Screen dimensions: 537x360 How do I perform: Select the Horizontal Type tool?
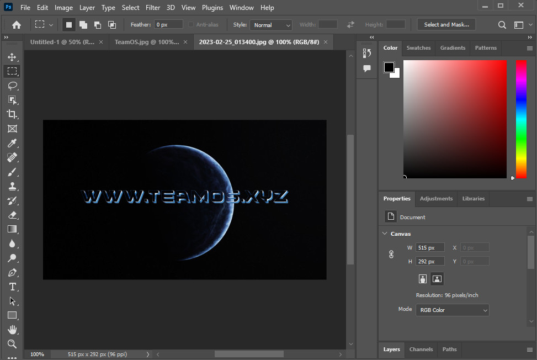[x=12, y=287]
